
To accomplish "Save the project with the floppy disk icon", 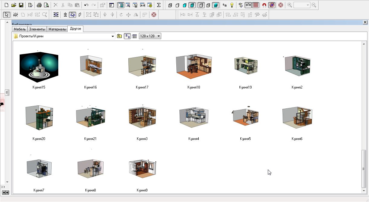I will pyautogui.click(x=21, y=5).
